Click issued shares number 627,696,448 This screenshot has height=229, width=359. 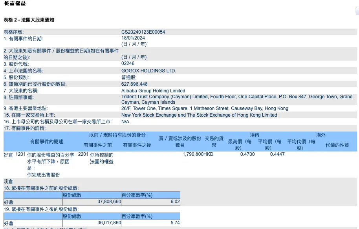click(134, 84)
